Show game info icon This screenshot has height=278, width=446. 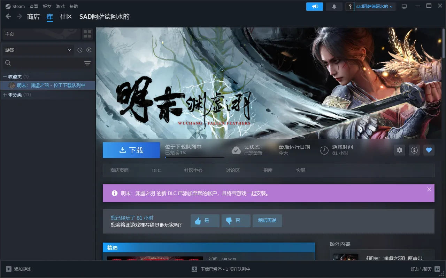pyautogui.click(x=414, y=150)
